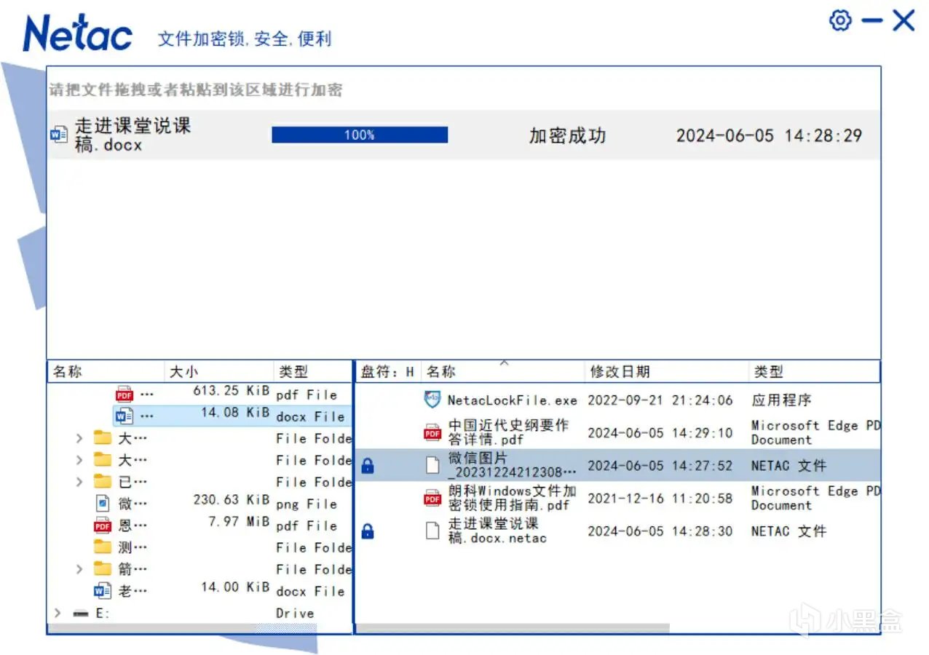Sort right pane by 修改日期 header
Image resolution: width=929 pixels, height=655 pixels.
point(666,372)
